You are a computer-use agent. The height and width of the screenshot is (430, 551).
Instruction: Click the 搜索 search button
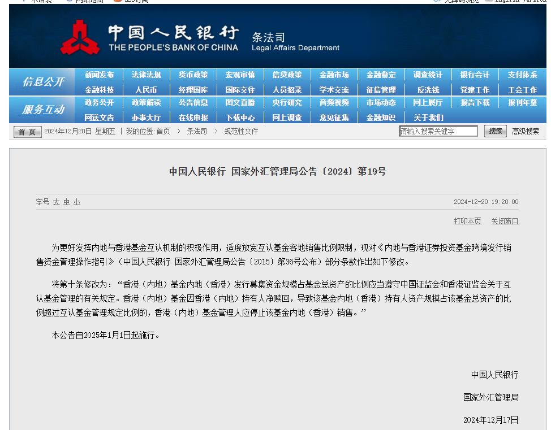tap(495, 131)
